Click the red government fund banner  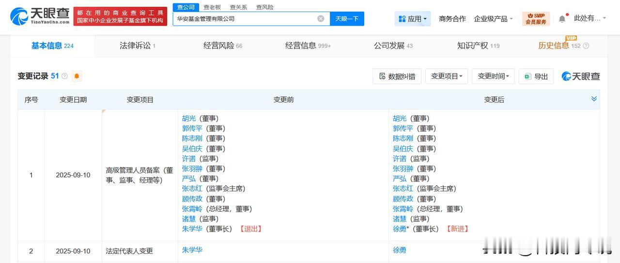[121, 16]
